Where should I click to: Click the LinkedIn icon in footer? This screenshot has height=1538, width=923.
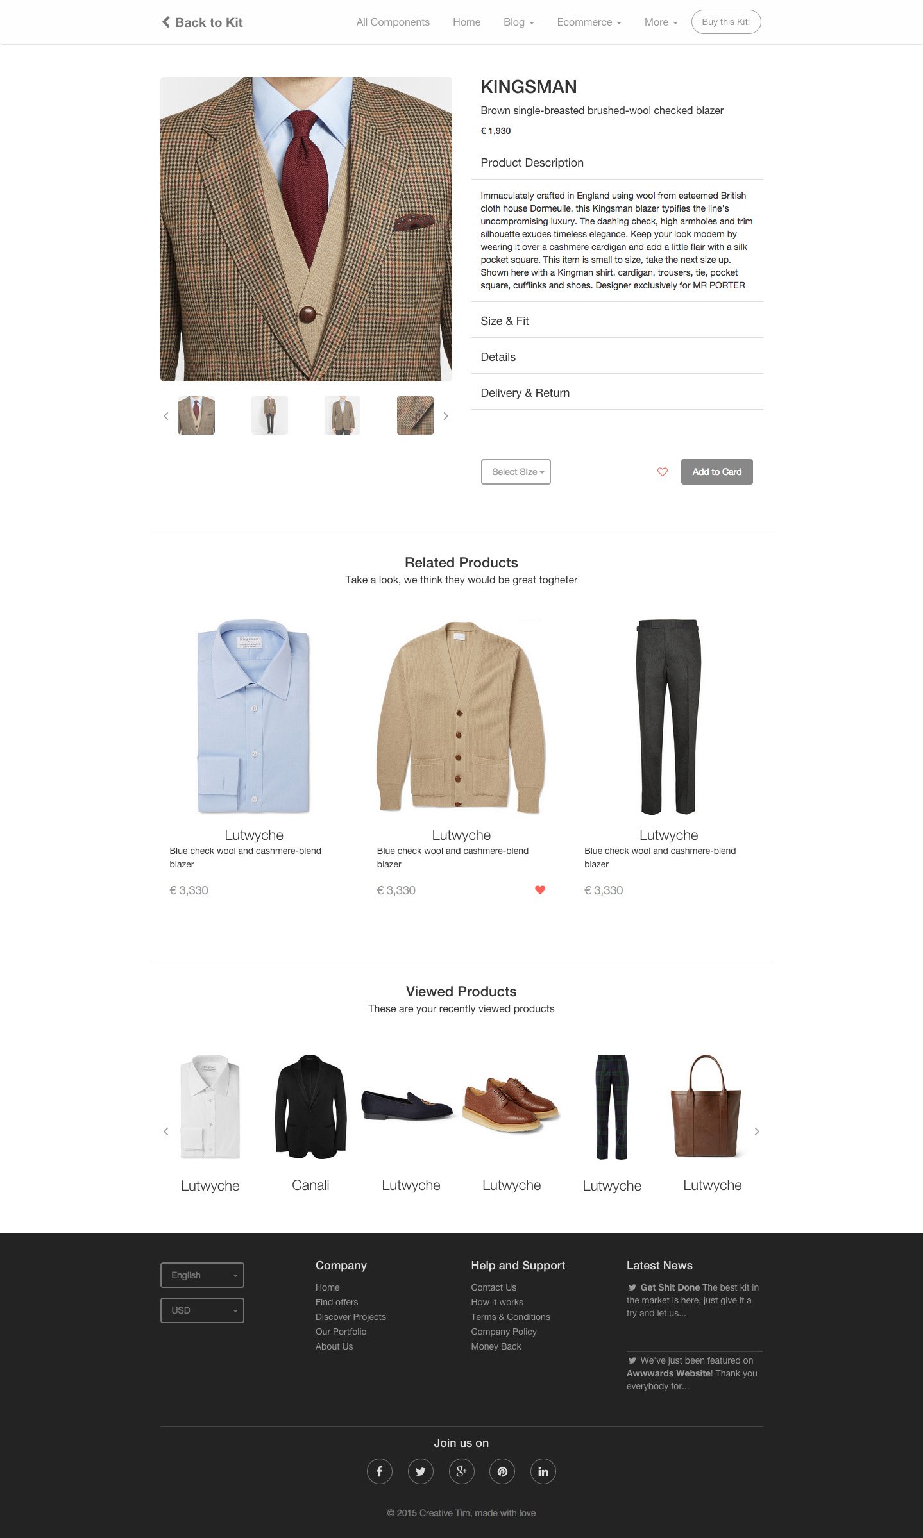coord(543,1471)
